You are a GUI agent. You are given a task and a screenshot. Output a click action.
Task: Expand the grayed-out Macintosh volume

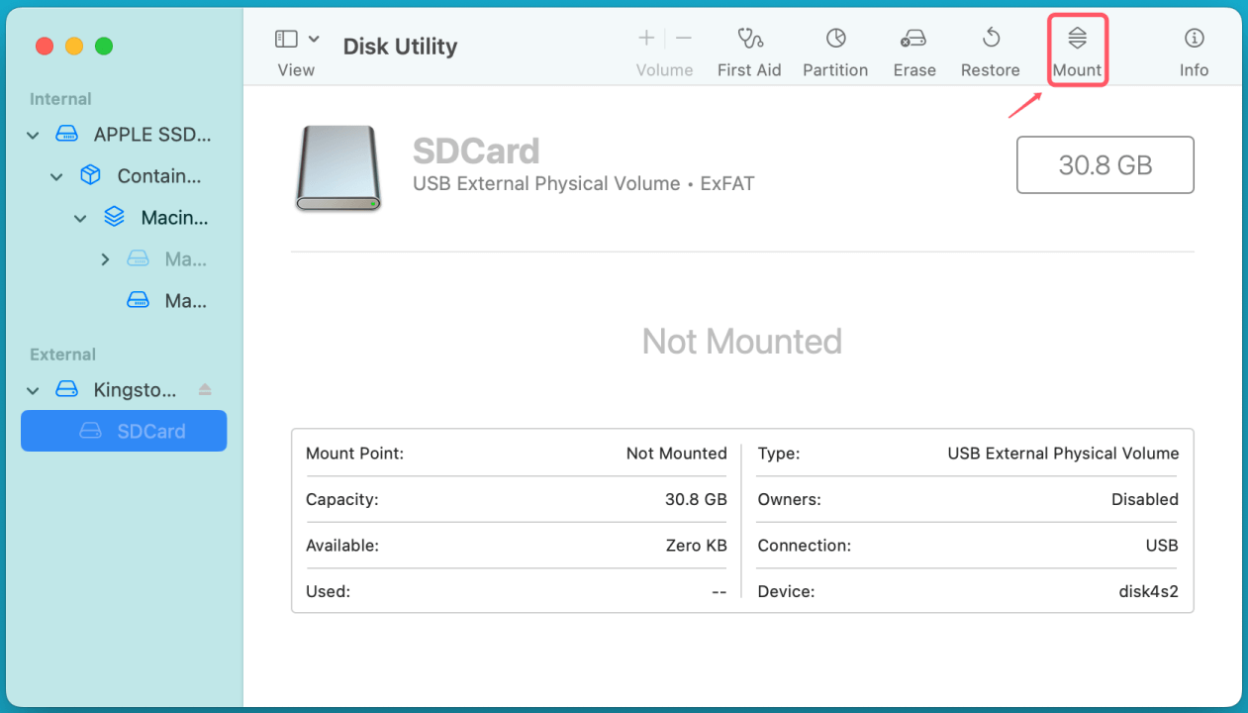(105, 258)
